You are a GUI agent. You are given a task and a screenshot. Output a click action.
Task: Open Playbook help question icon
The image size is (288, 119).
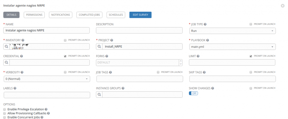[x=208, y=40]
